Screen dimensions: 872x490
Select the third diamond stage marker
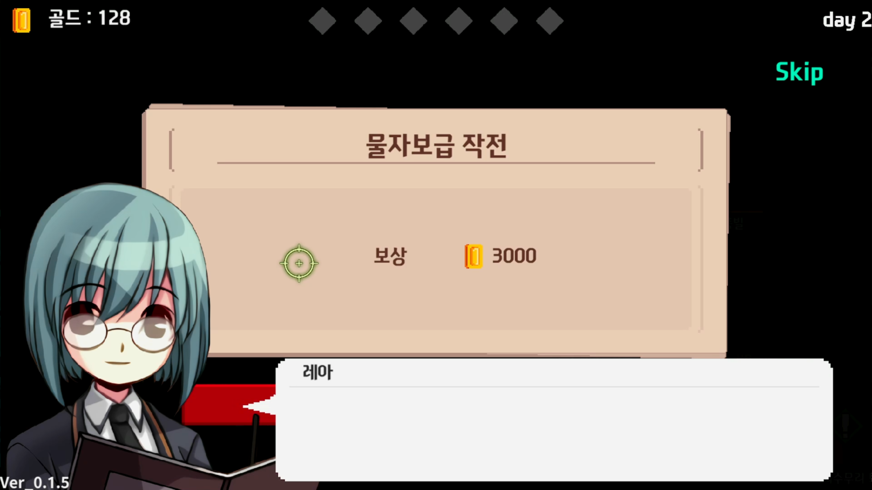pos(413,21)
